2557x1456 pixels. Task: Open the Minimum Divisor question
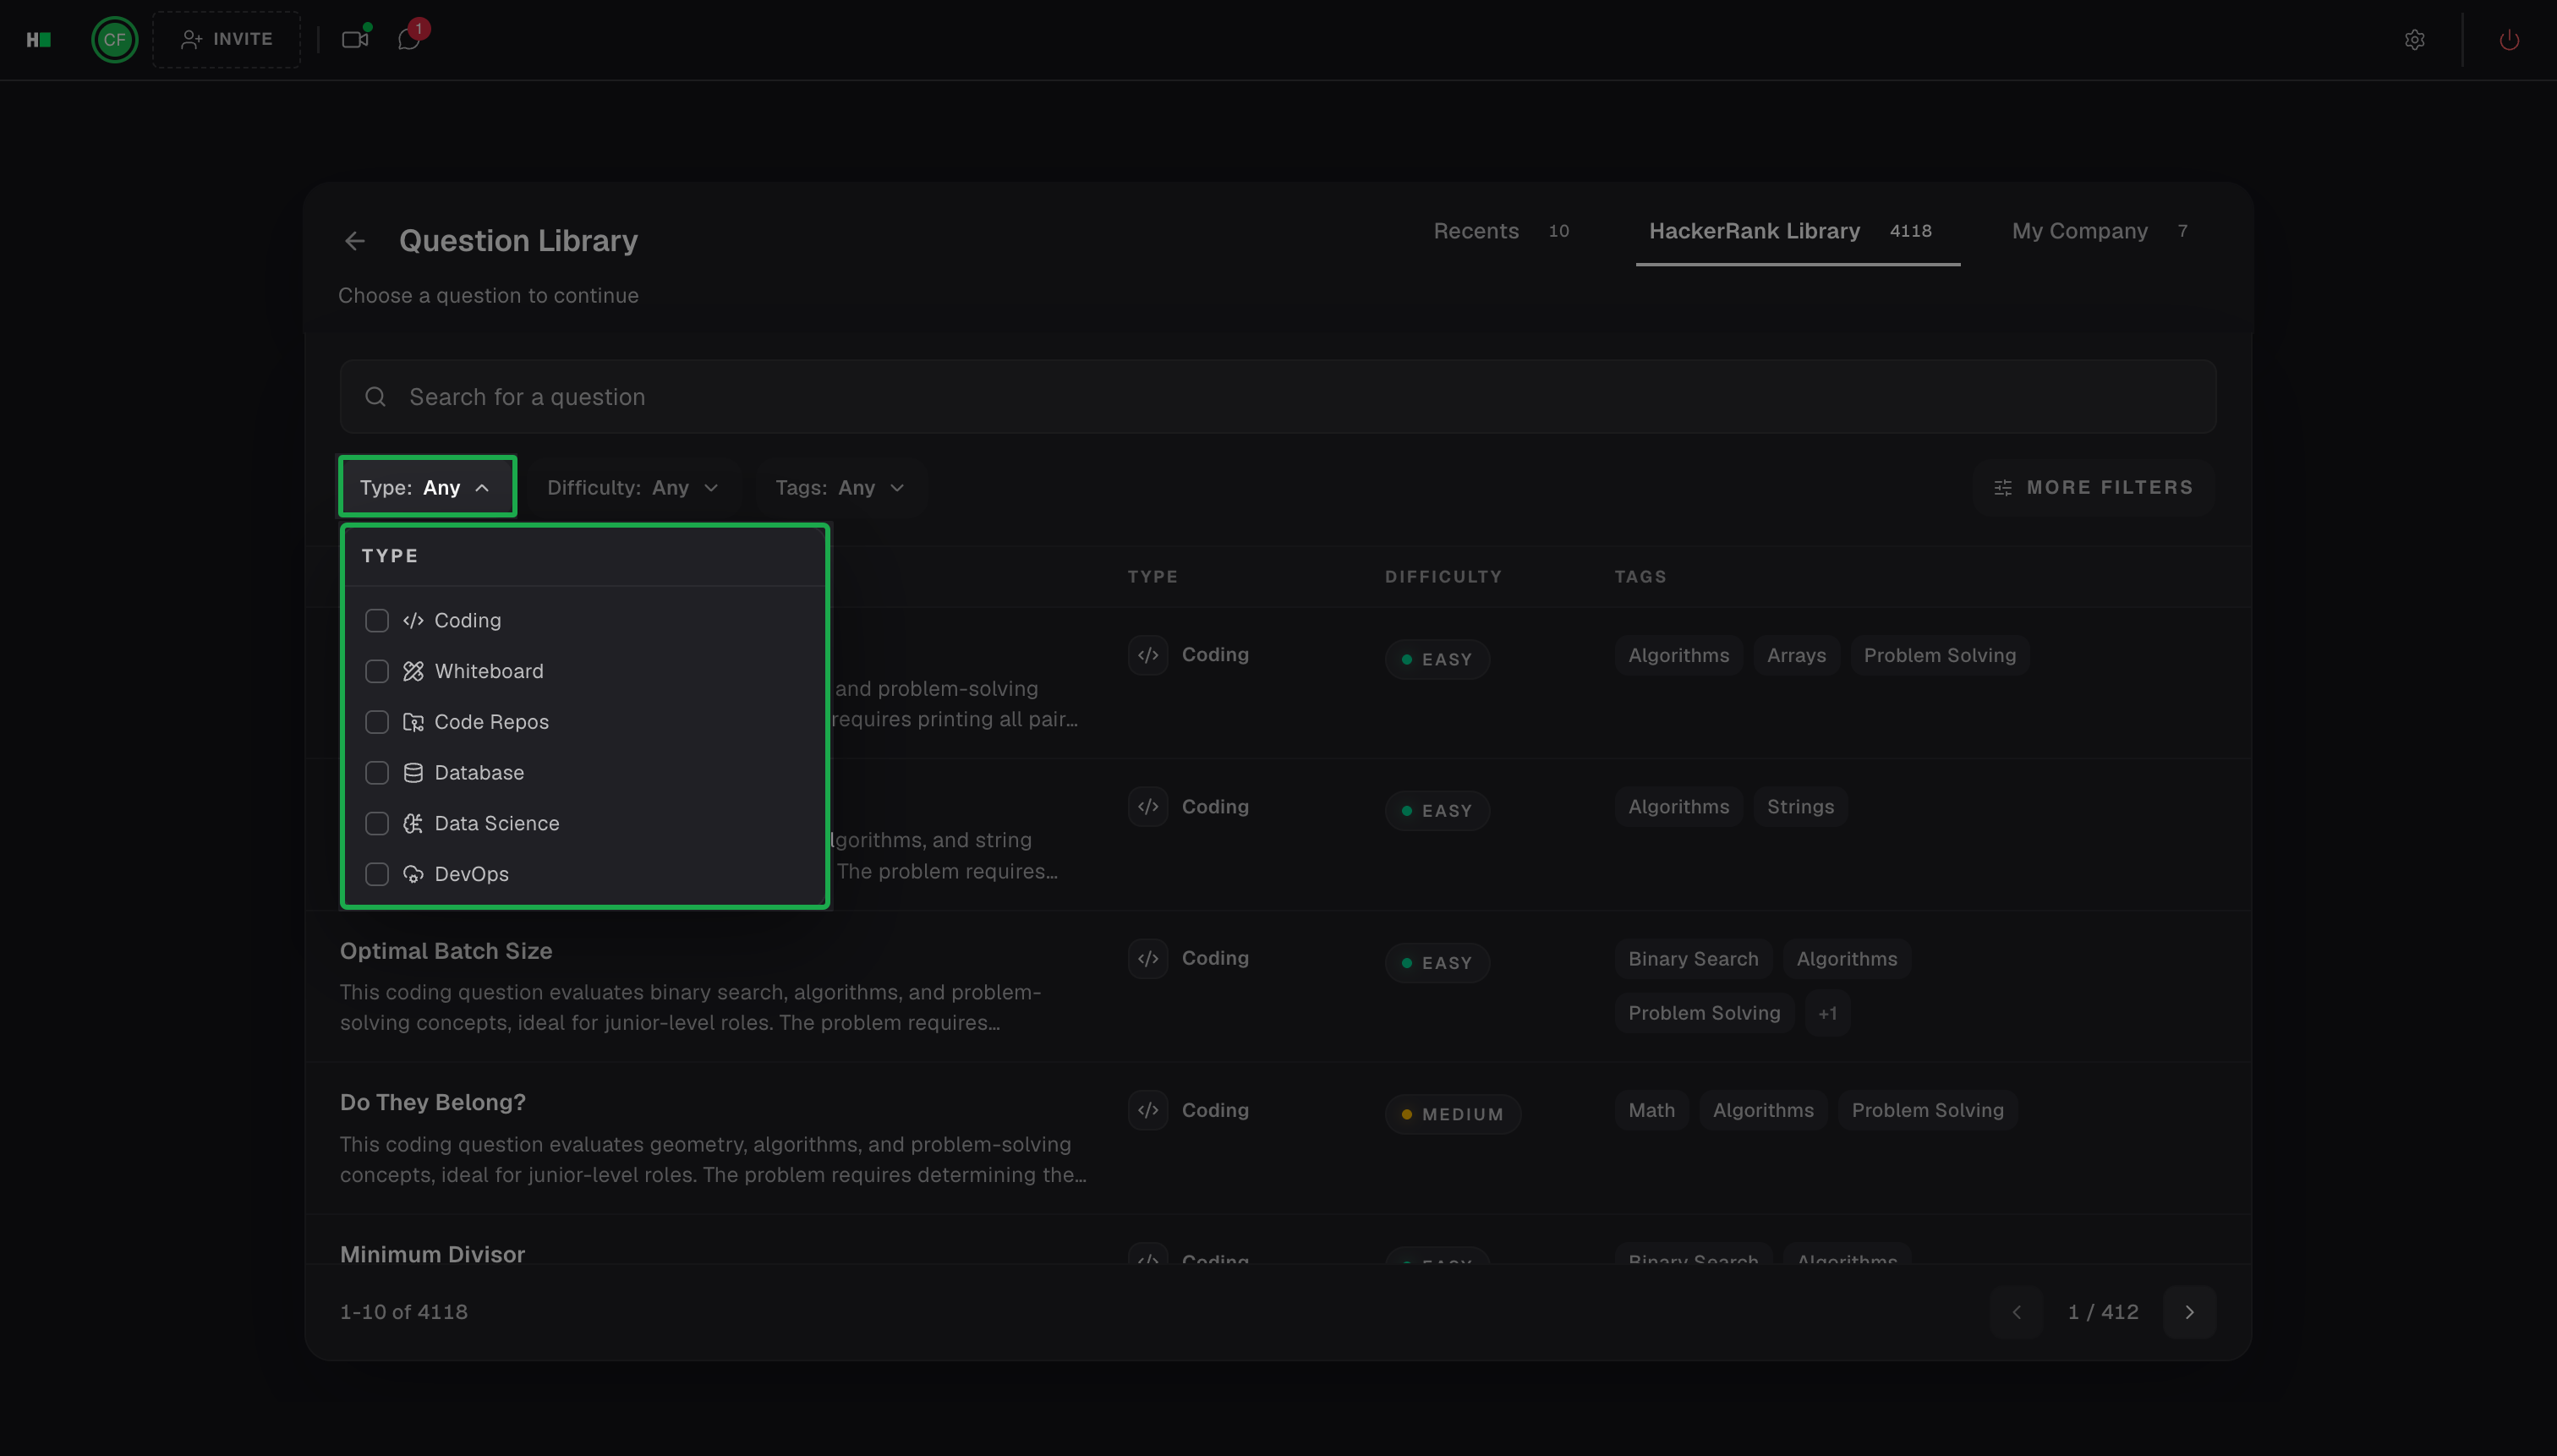click(x=432, y=1254)
